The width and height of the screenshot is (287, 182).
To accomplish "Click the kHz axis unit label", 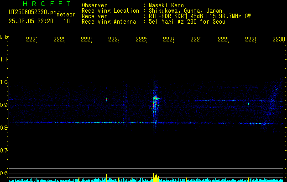I will tap(4, 37).
